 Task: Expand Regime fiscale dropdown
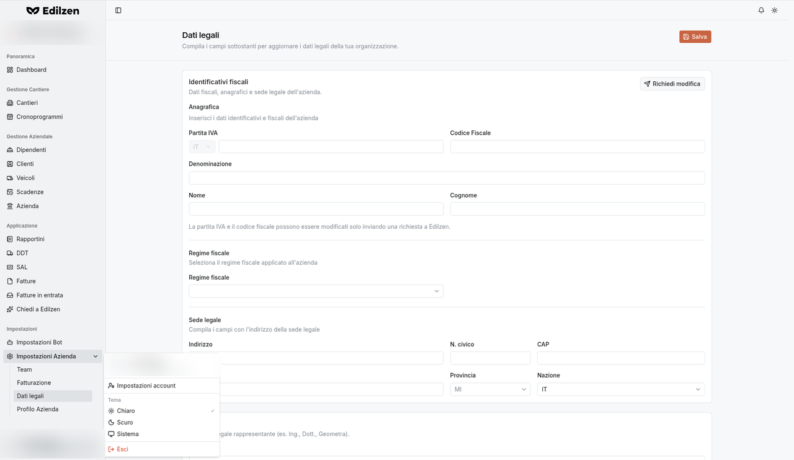316,291
